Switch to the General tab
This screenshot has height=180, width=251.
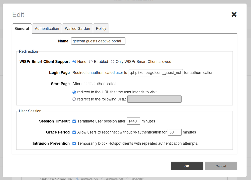[x=22, y=29]
